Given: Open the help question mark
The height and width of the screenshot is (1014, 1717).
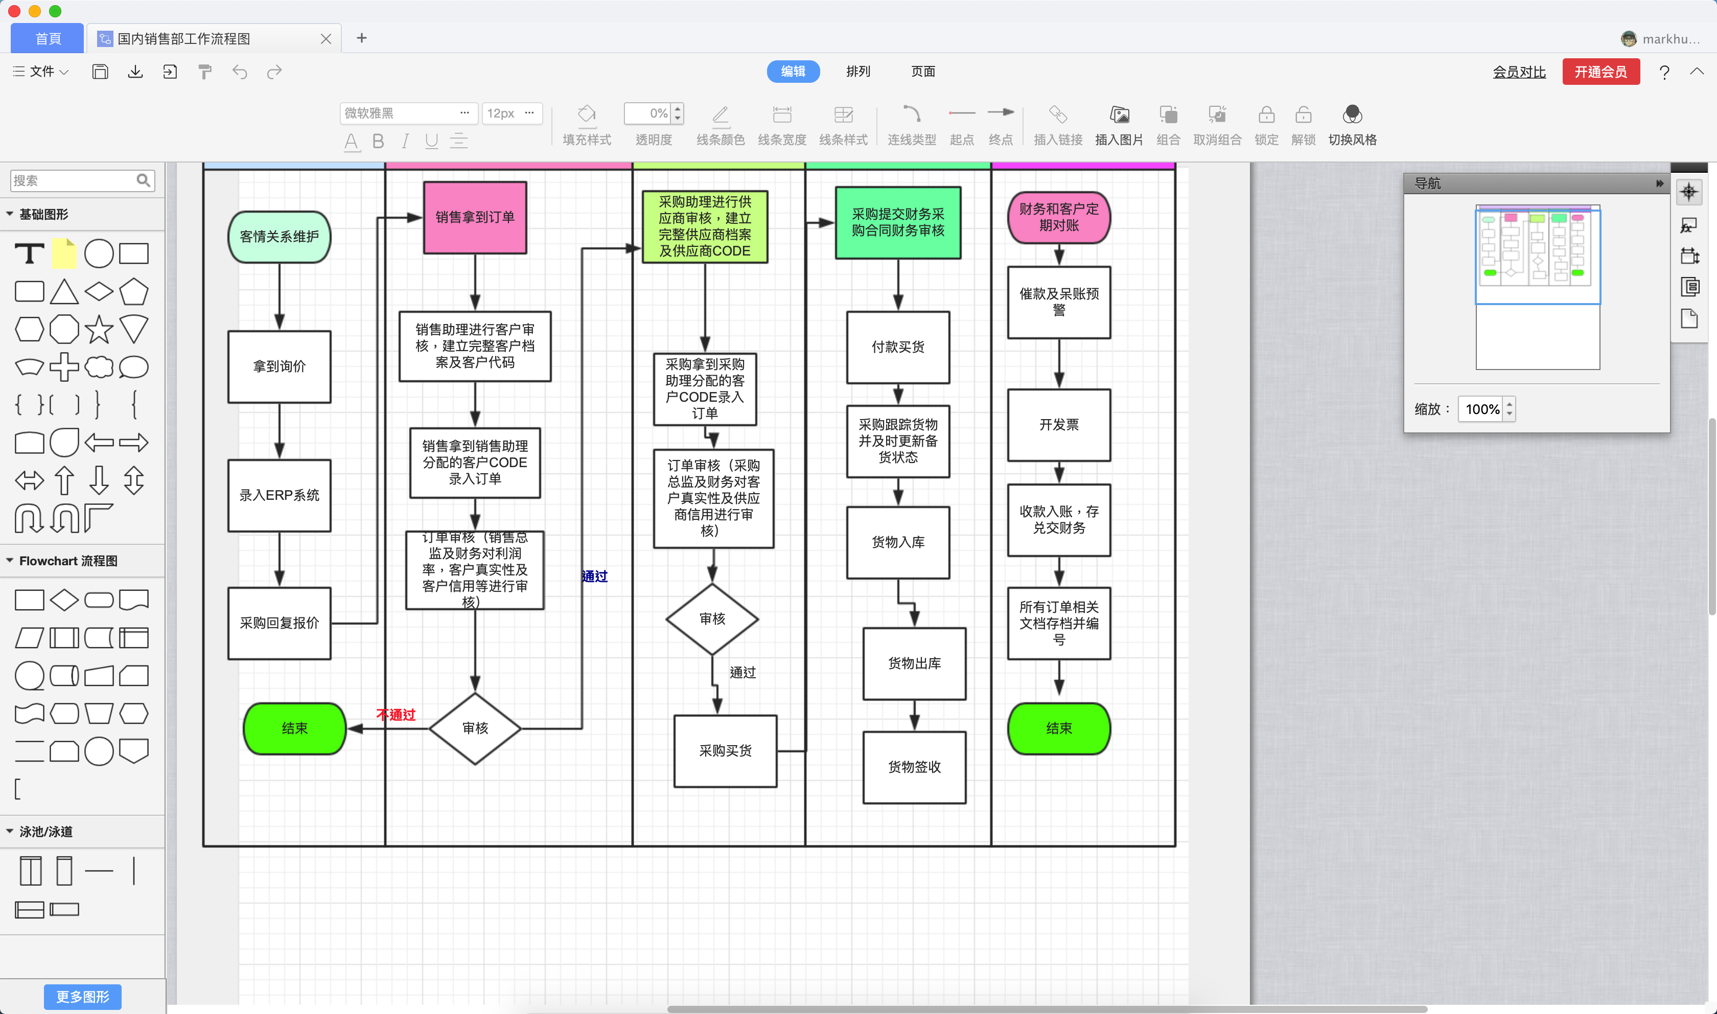Looking at the screenshot, I should tap(1664, 72).
